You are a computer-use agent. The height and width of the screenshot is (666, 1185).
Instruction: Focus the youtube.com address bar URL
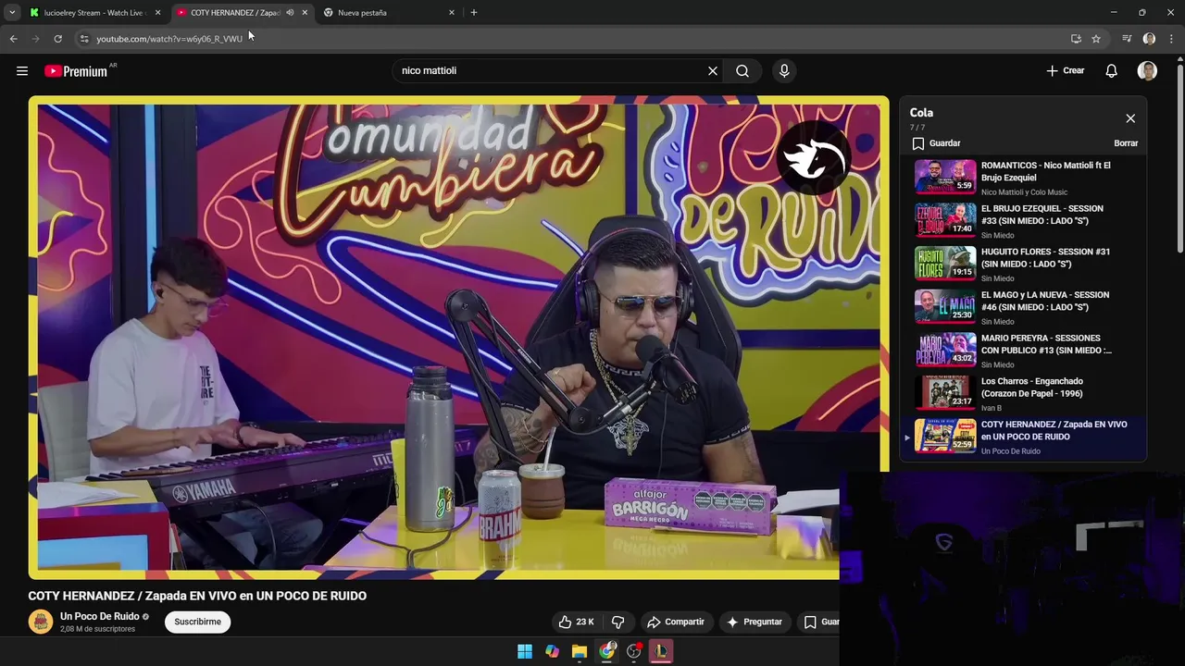[169, 39]
